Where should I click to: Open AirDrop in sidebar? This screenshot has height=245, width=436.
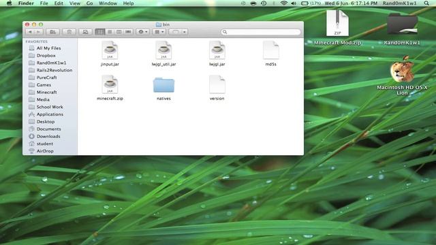tap(45, 151)
